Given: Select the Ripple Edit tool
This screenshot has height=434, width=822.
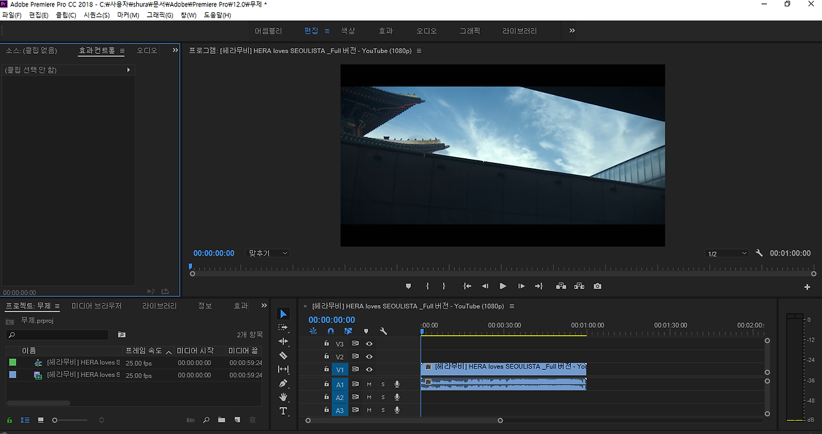Looking at the screenshot, I should pyautogui.click(x=283, y=342).
